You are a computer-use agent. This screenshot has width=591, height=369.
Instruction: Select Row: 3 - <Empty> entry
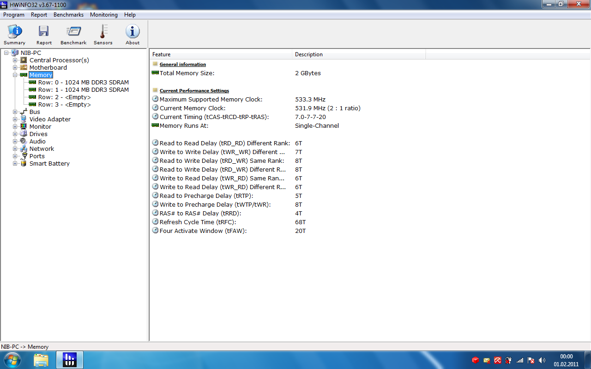pos(65,105)
